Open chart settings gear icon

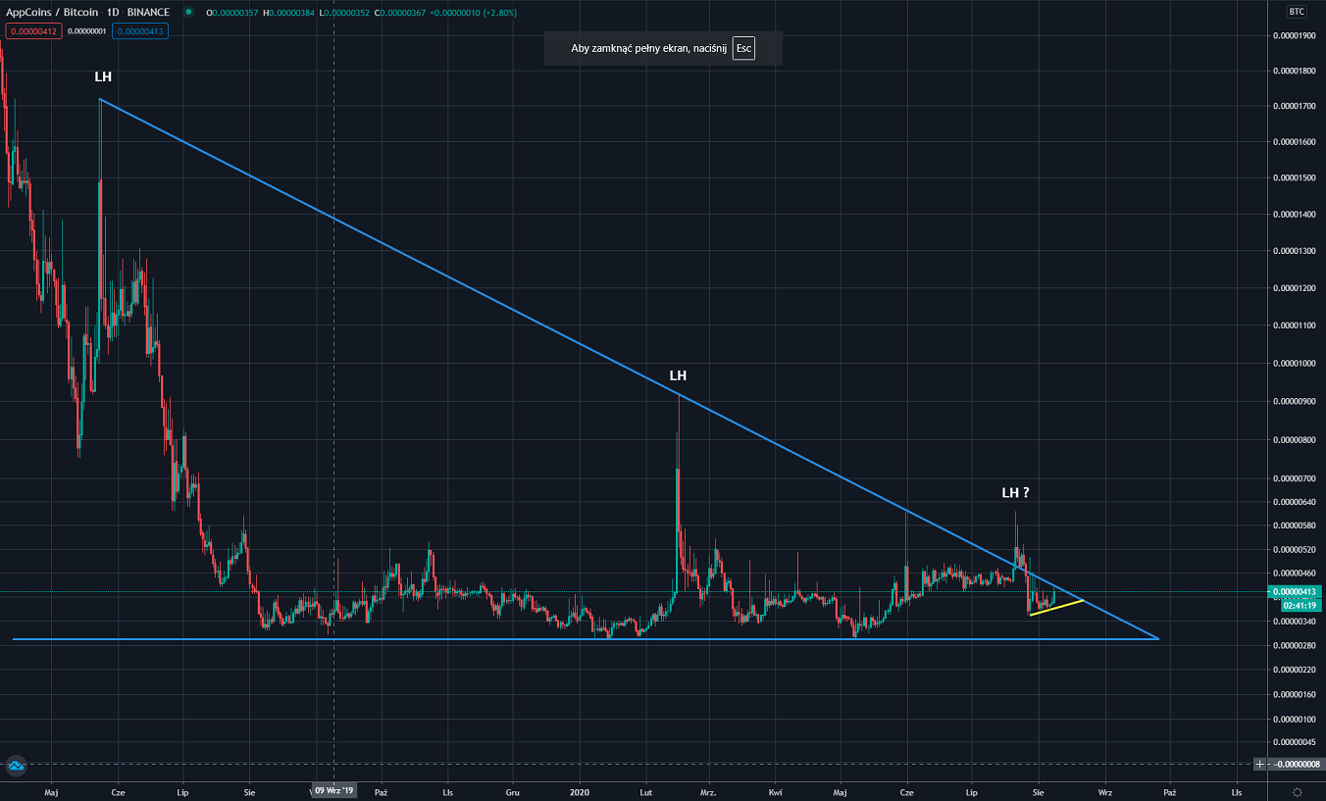click(x=1297, y=791)
